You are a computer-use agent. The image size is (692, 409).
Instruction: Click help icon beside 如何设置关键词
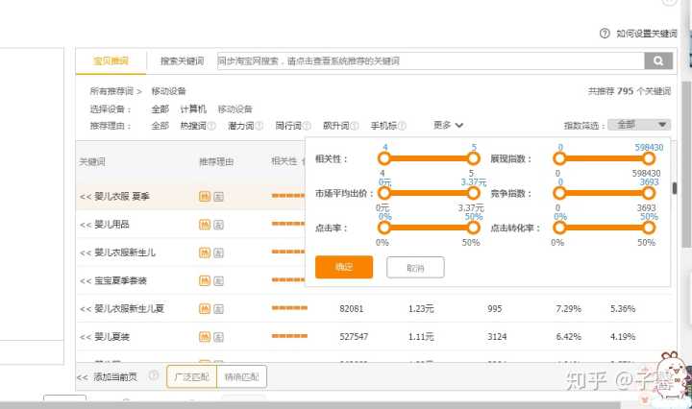605,33
